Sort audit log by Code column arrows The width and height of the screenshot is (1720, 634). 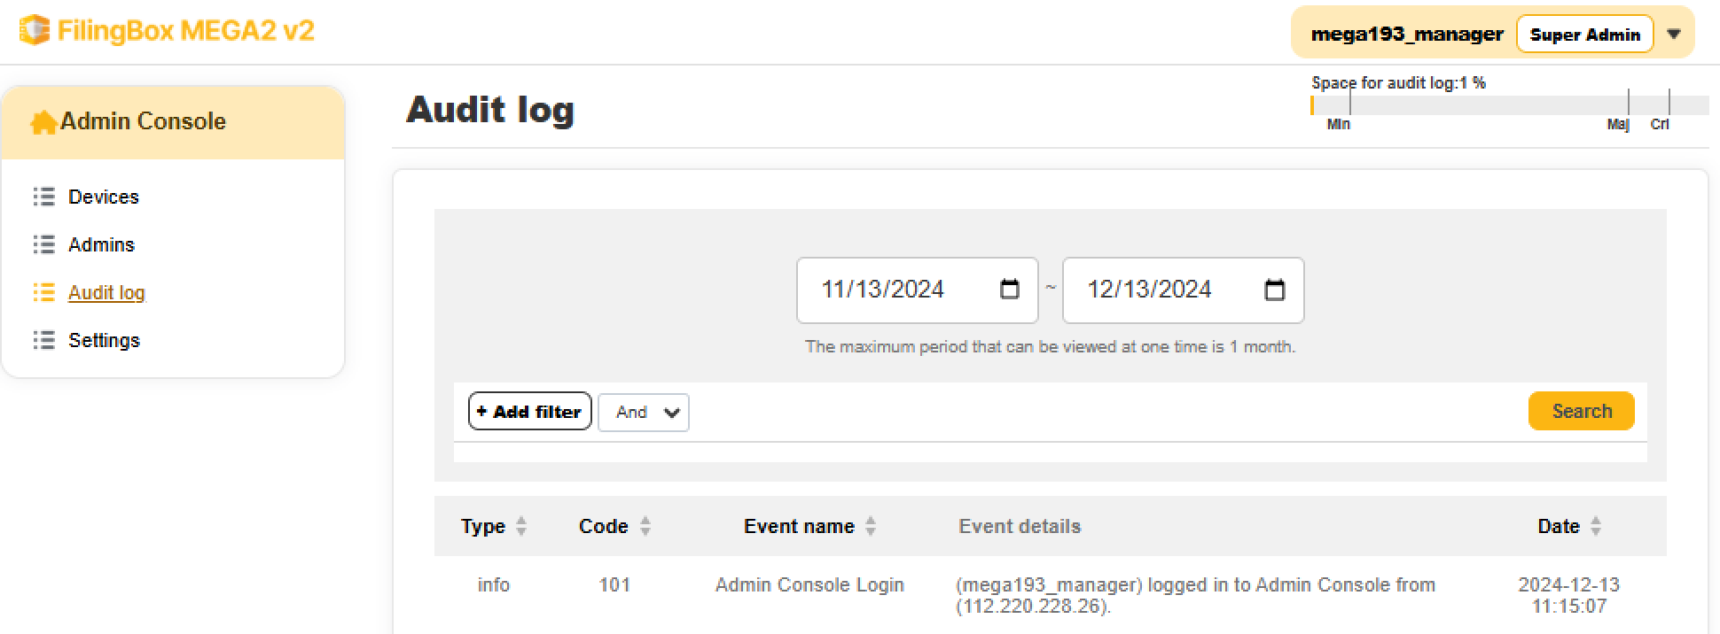coord(645,526)
